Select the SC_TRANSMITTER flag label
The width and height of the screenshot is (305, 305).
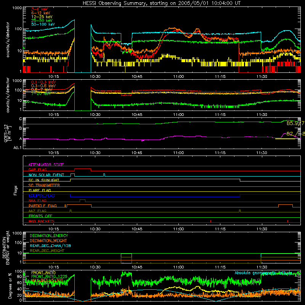[44, 185]
